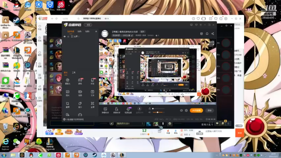The height and width of the screenshot is (158, 281).
Task: Share the live room
Action: tap(213, 34)
